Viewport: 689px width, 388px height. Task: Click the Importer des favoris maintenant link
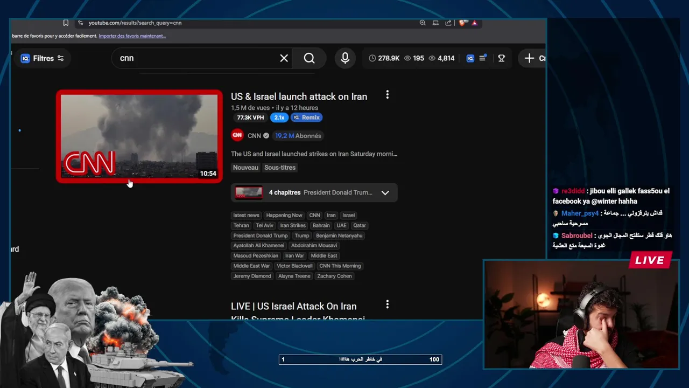[x=132, y=36]
